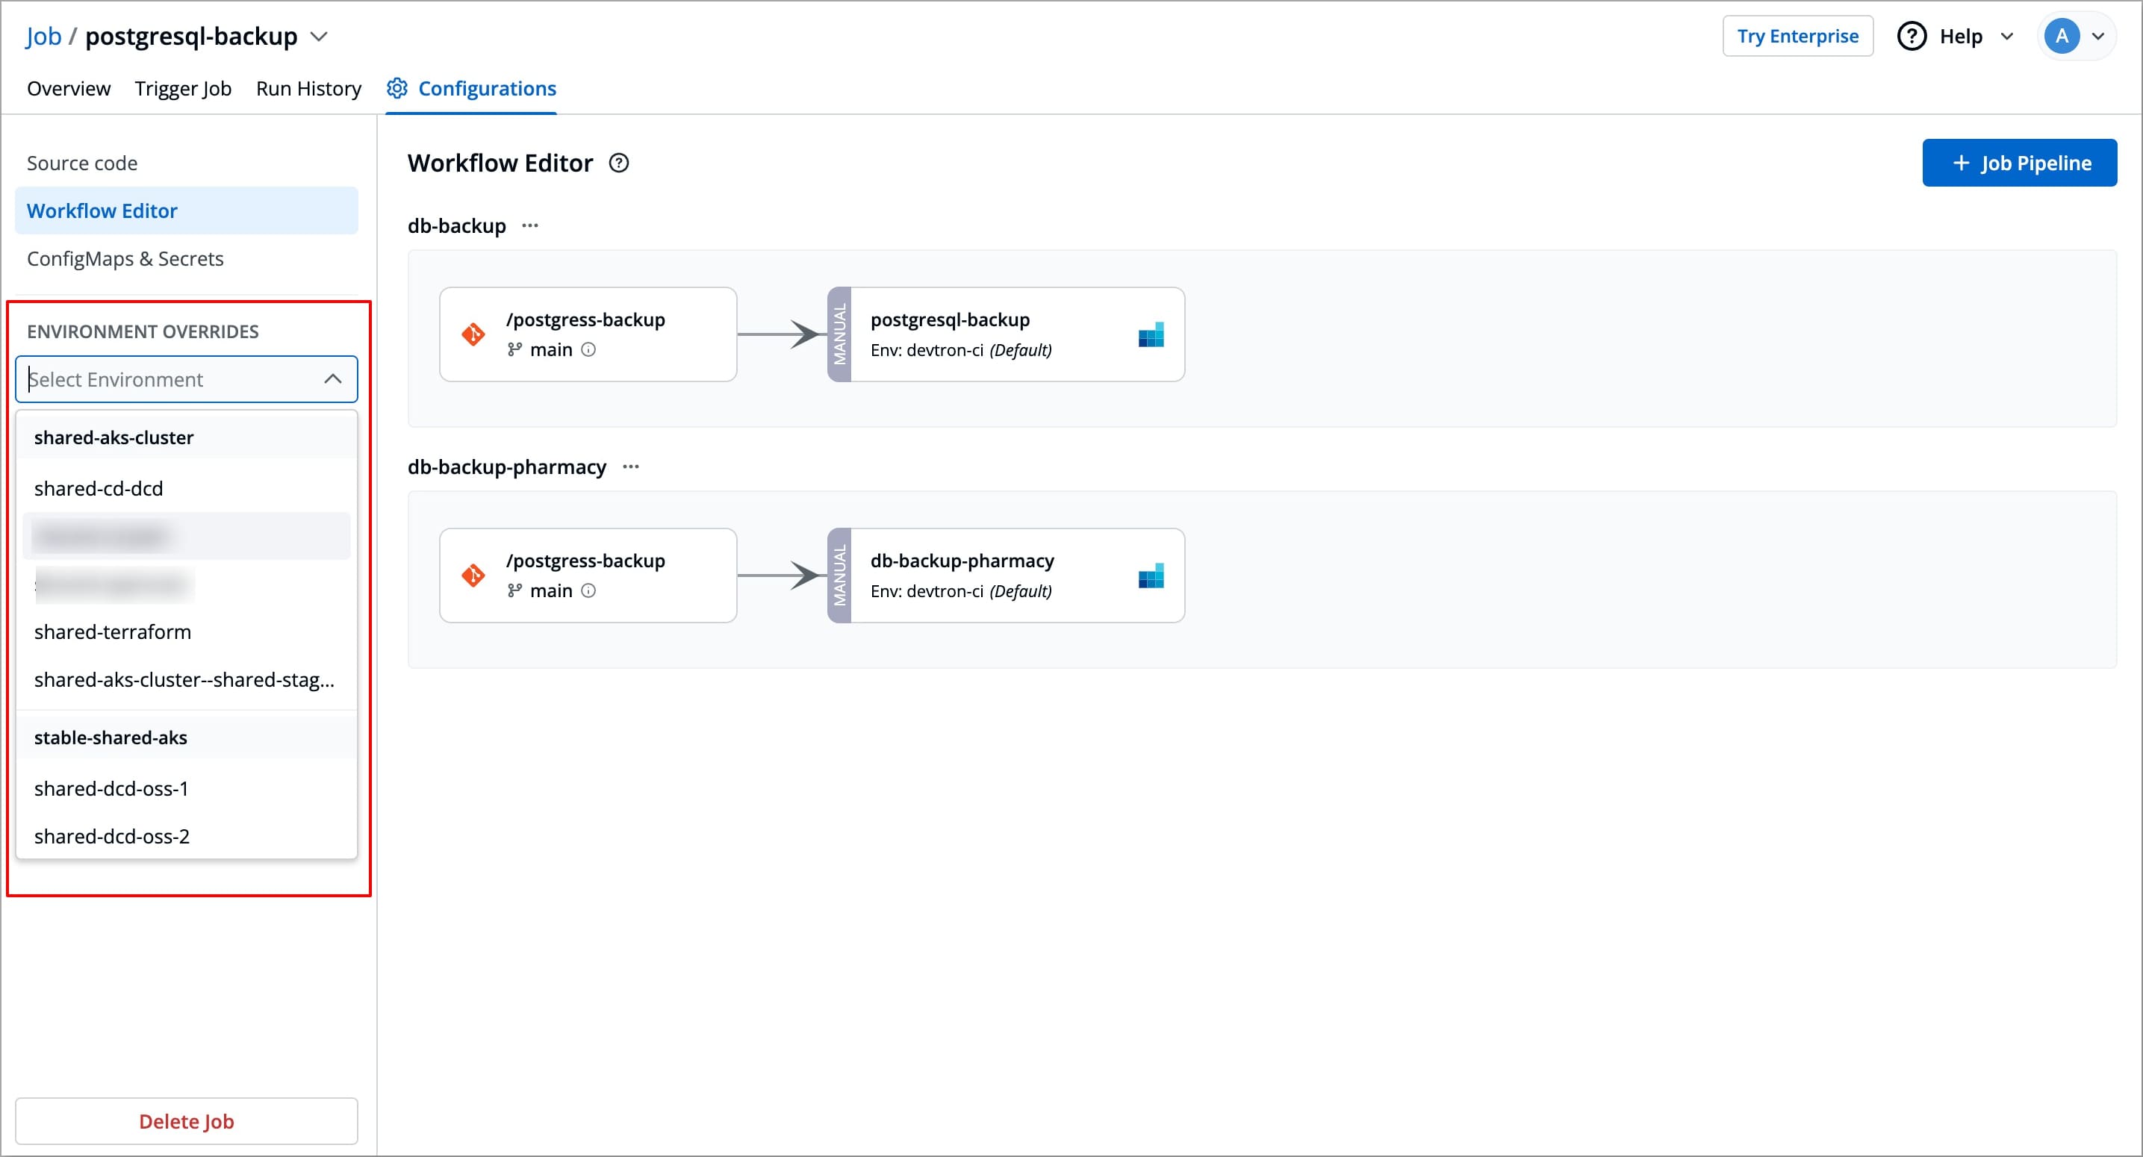Open the db-backup workflow three-dots menu
The image size is (2143, 1157).
click(530, 225)
